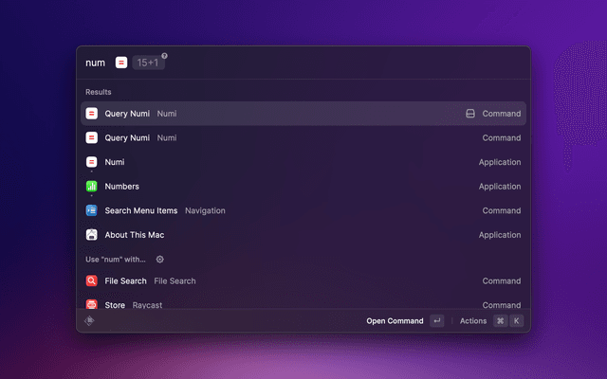
Task: Click the Command key shortcut badge
Action: (x=500, y=321)
